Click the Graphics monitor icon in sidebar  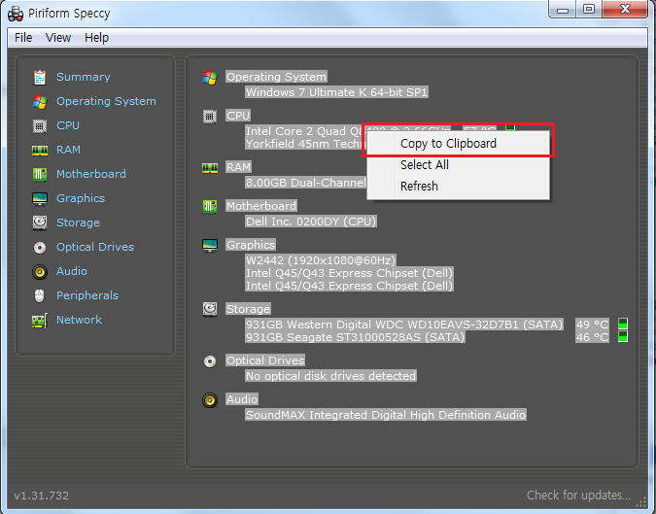[40, 198]
